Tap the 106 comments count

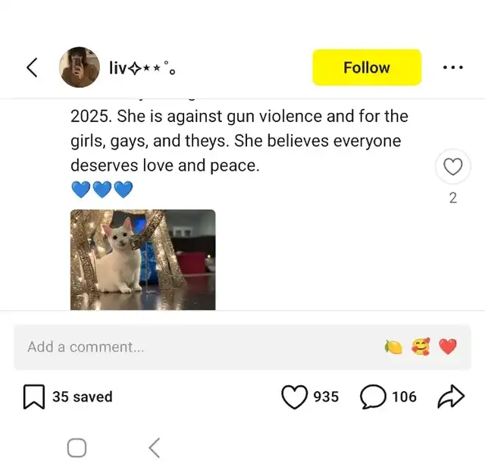404,396
